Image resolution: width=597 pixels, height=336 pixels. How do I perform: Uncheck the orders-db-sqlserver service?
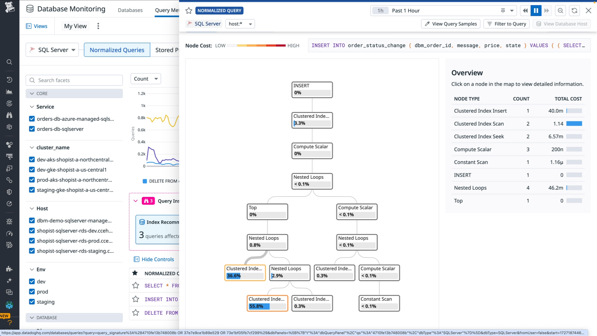click(x=32, y=129)
